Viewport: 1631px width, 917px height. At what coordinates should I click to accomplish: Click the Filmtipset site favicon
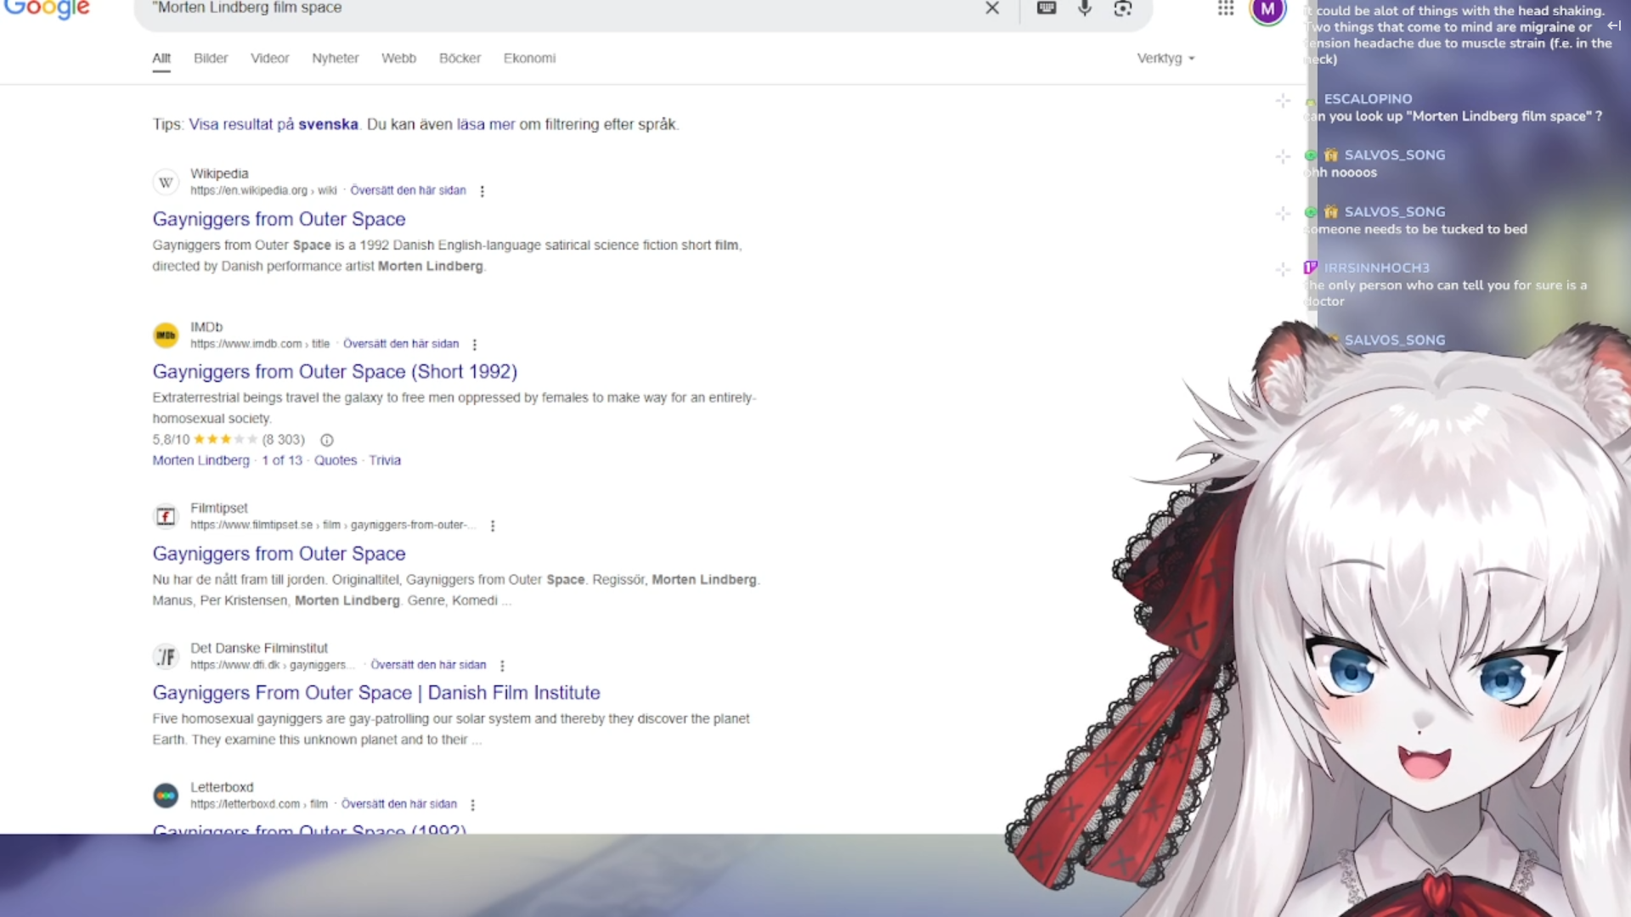tap(166, 516)
